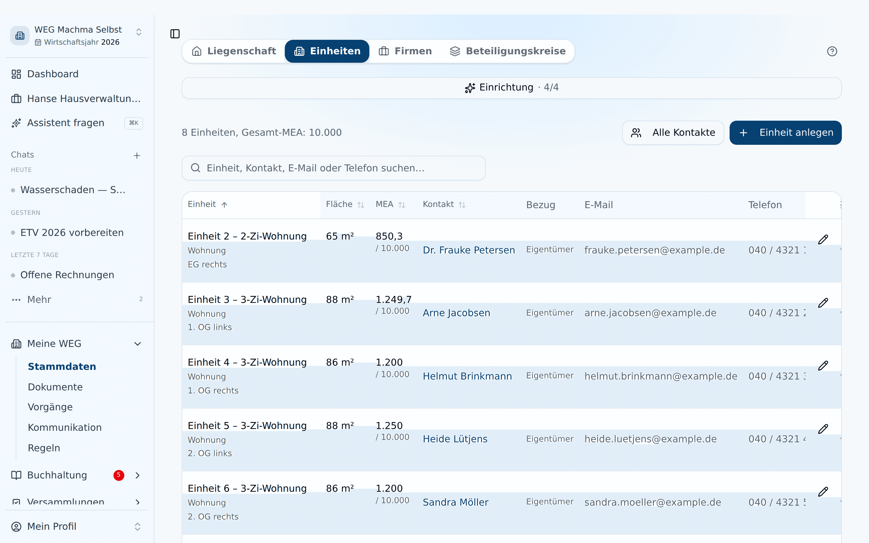Click the red Buchhaltung notification badge

pos(119,475)
